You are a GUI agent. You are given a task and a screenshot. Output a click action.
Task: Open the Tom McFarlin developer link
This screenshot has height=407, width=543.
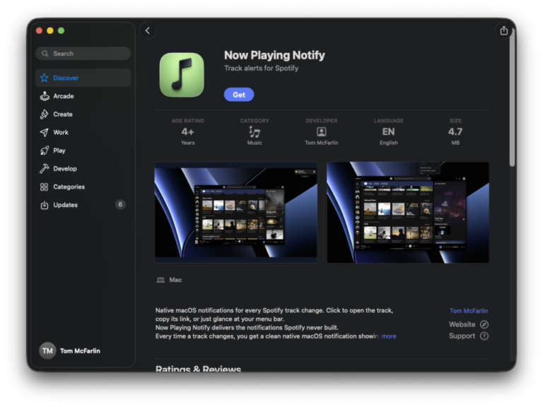(469, 311)
